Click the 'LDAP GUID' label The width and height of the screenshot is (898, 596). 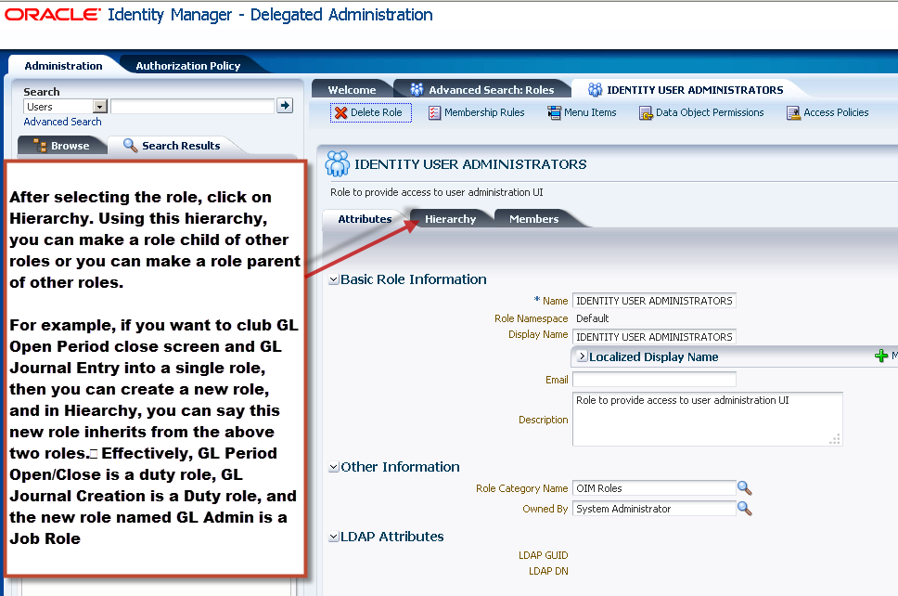pyautogui.click(x=543, y=555)
